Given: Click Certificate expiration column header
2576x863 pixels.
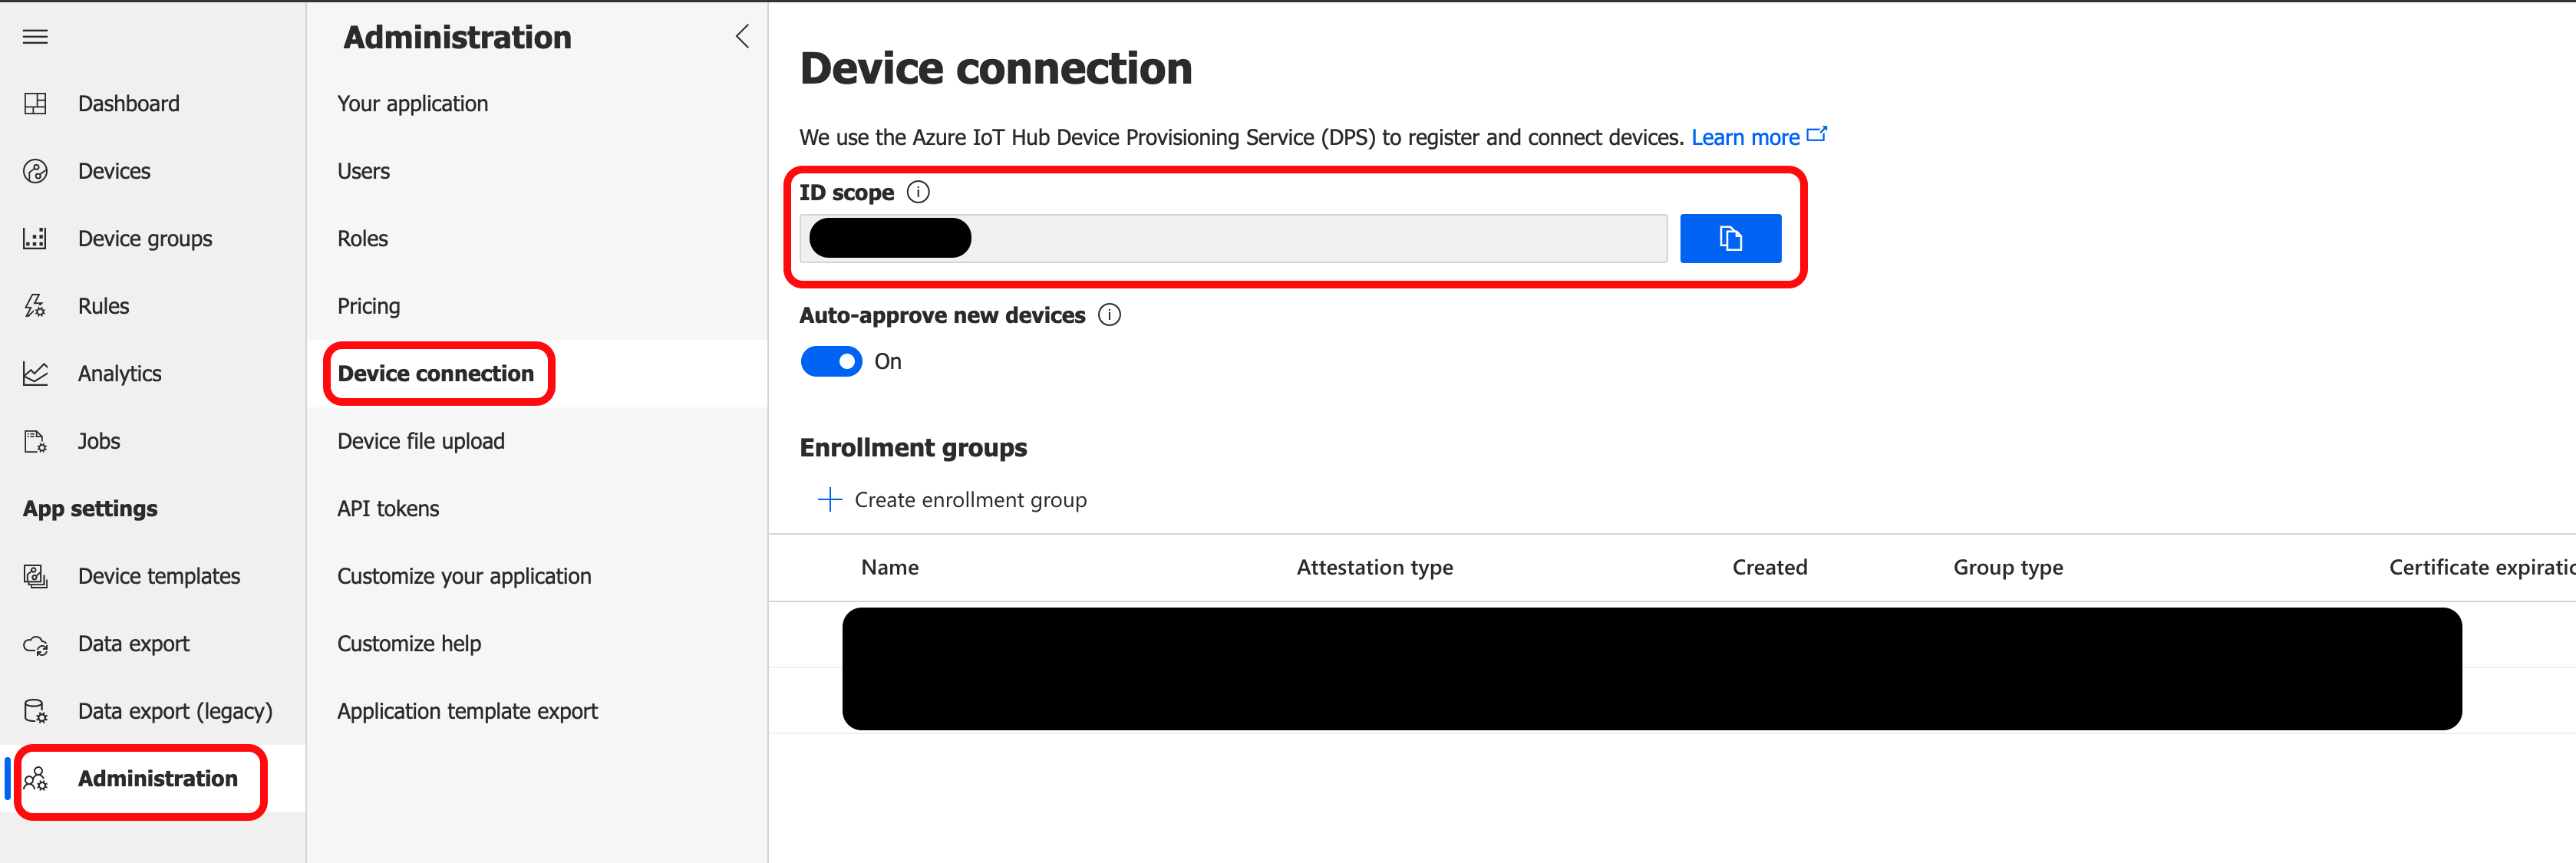Looking at the screenshot, I should click(x=2482, y=567).
